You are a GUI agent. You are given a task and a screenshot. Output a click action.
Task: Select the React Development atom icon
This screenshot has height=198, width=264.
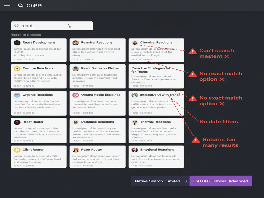point(17,43)
